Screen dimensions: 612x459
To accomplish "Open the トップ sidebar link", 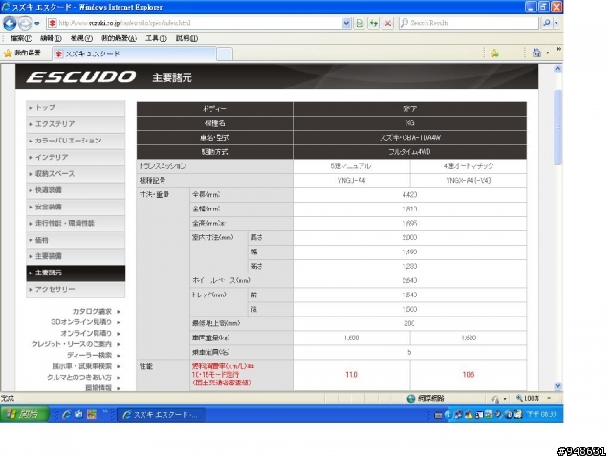I will (76, 108).
